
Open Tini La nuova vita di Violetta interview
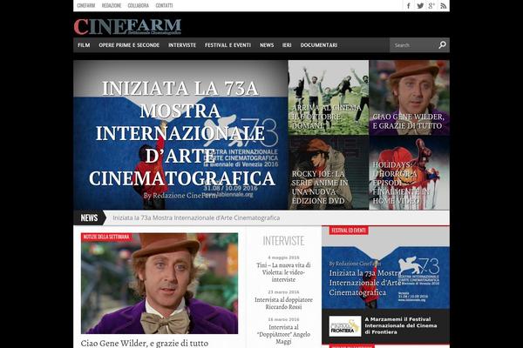[283, 272]
